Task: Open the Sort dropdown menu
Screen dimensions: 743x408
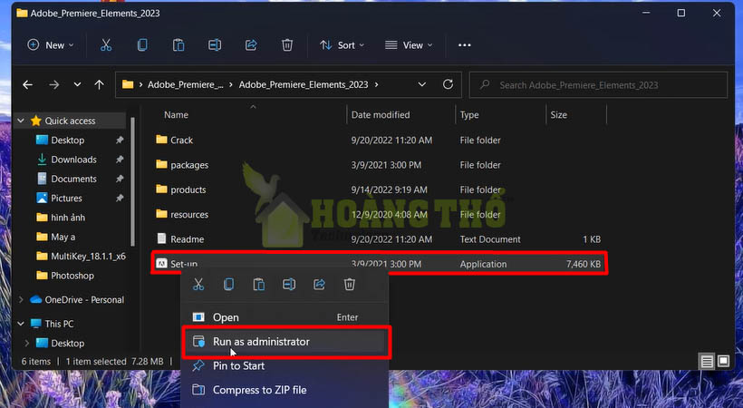Action: pos(342,44)
